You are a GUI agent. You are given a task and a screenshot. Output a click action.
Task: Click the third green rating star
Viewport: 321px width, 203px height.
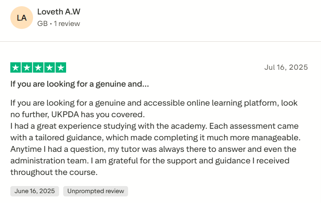point(38,68)
